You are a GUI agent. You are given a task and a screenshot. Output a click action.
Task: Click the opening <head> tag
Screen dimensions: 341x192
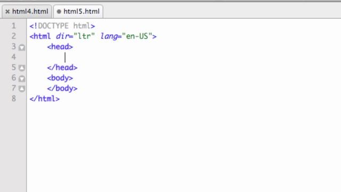click(60, 46)
